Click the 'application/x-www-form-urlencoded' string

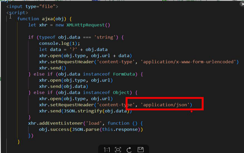click(x=188, y=62)
